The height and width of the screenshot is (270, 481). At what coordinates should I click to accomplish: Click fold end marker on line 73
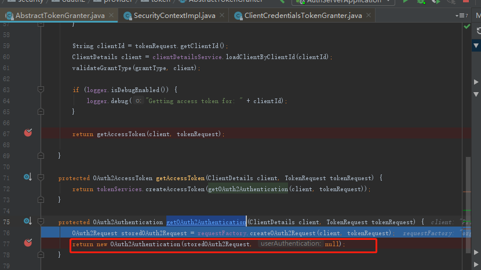[x=41, y=200]
